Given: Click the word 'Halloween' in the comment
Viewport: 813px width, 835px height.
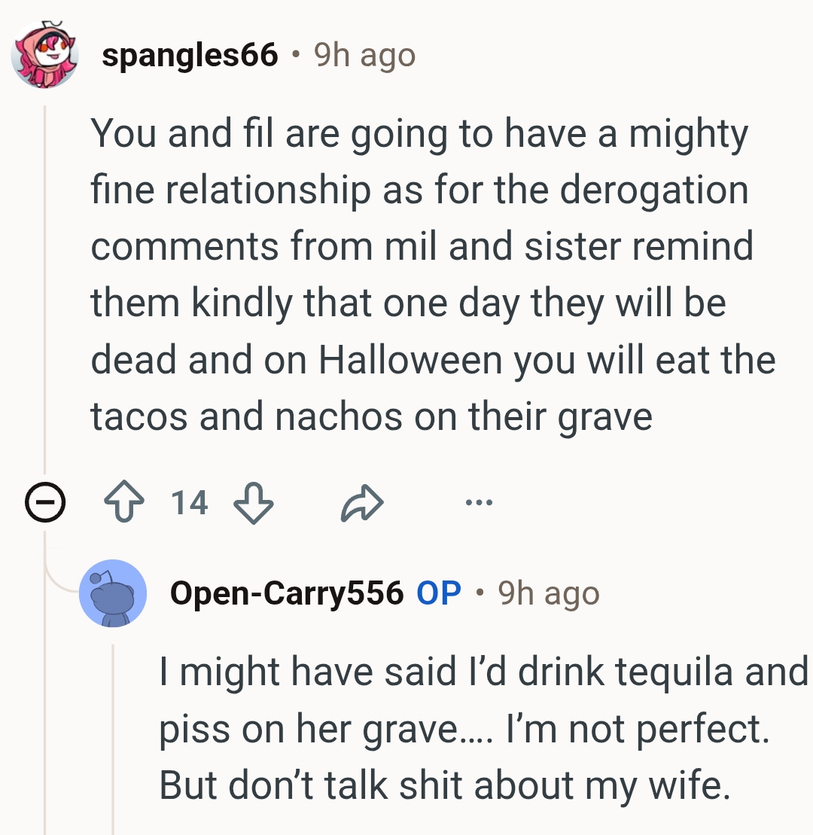Looking at the screenshot, I should 411,360.
